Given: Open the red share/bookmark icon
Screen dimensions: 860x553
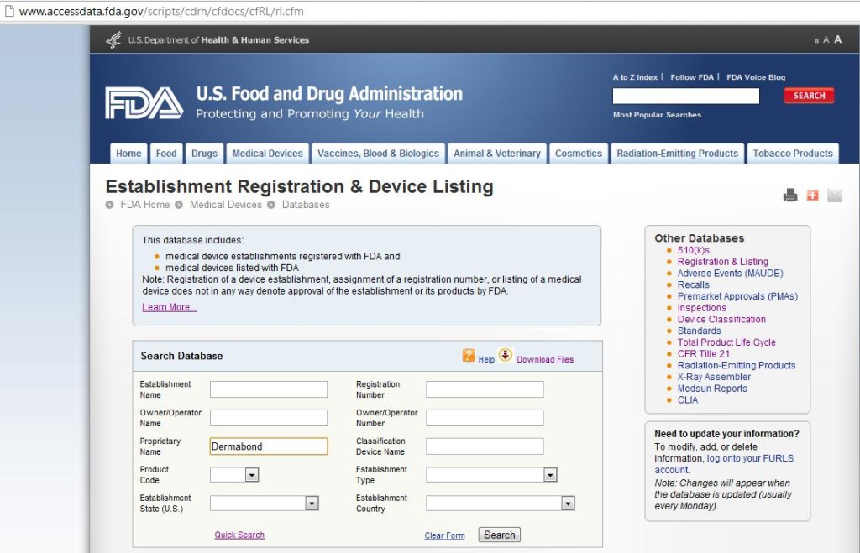Looking at the screenshot, I should pyautogui.click(x=812, y=194).
